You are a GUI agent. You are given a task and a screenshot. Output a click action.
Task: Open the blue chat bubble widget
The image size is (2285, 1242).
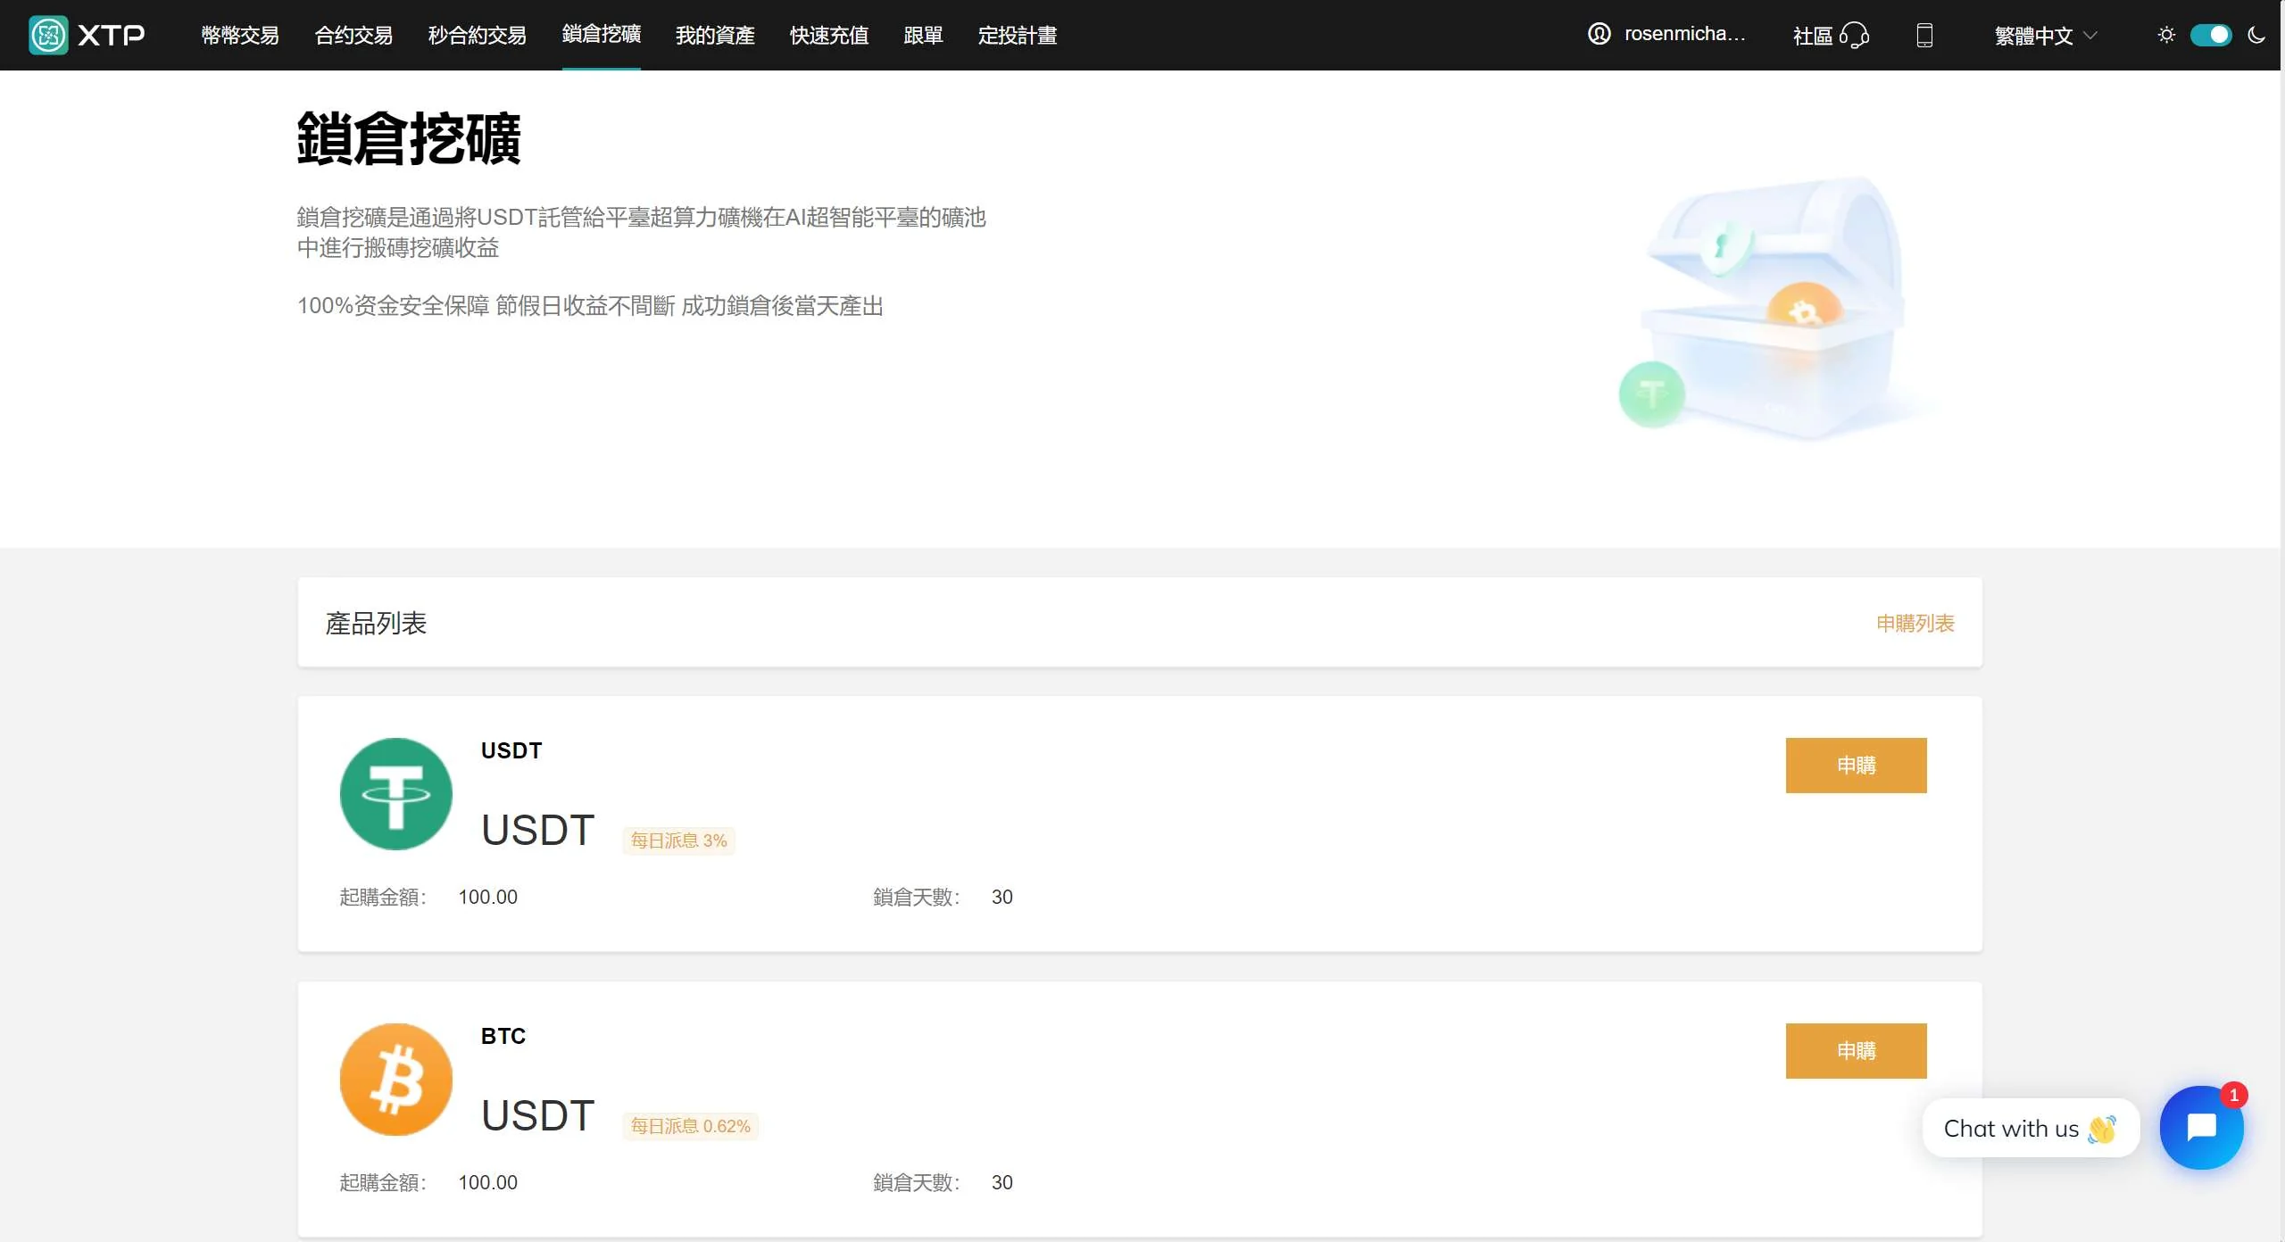pyautogui.click(x=2201, y=1128)
